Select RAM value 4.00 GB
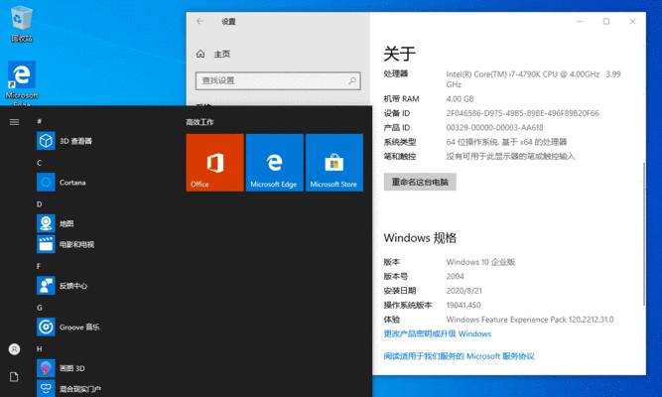Screen dimensions: 662x397 pos(460,99)
